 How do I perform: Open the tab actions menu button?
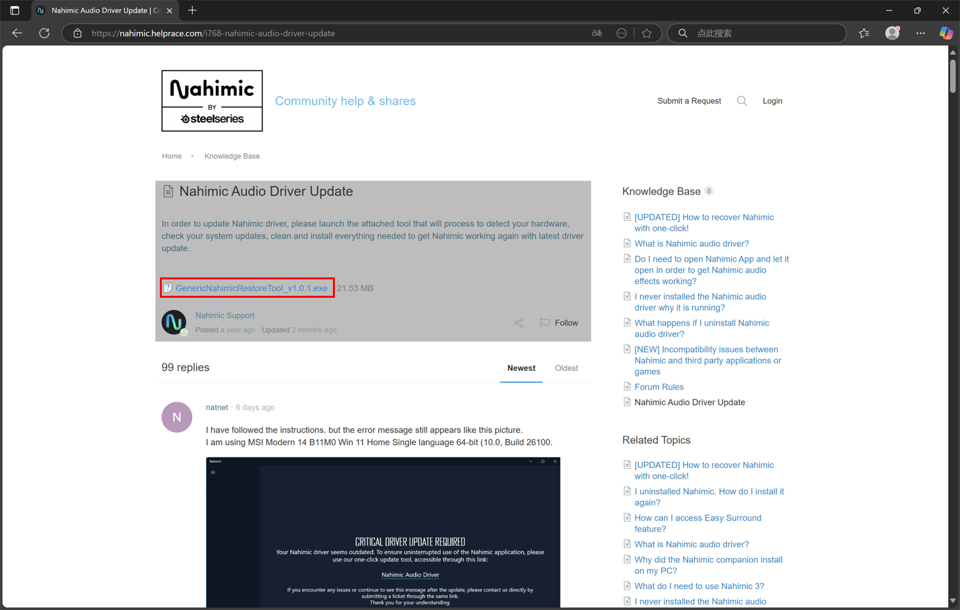point(14,11)
